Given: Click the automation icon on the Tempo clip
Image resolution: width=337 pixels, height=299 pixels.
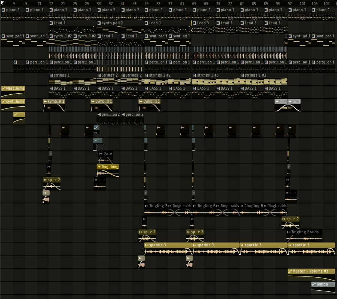Looking at the screenshot, I should tap(314, 284).
